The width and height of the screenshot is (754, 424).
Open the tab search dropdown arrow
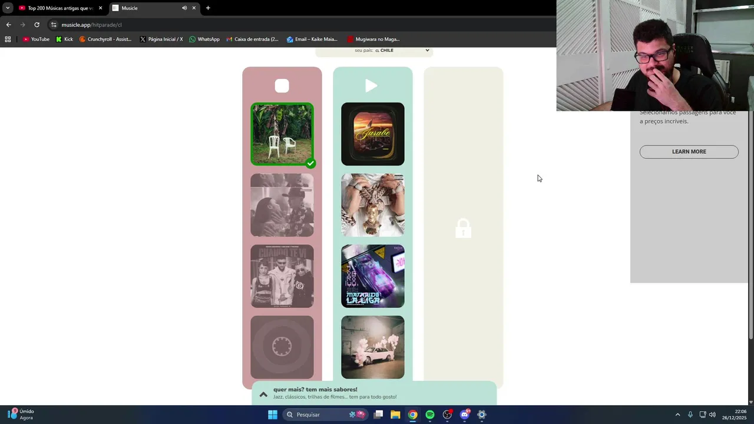tap(7, 8)
